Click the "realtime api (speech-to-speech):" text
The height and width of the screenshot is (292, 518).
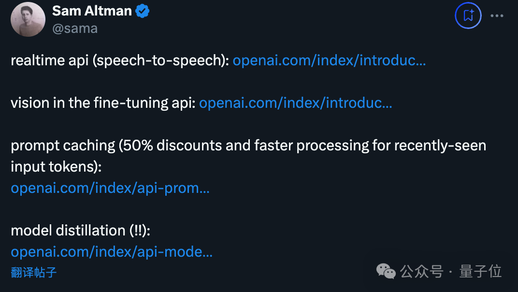pos(120,60)
